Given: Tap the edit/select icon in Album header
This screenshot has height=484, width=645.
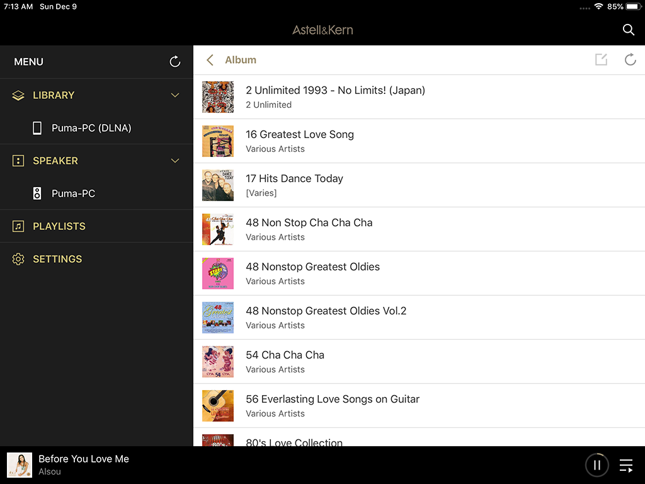Looking at the screenshot, I should click(x=601, y=60).
